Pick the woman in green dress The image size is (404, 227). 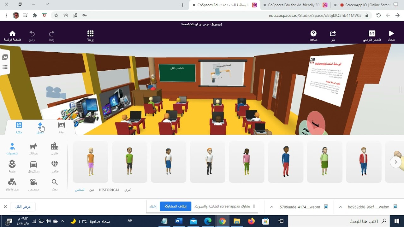[x=325, y=162]
